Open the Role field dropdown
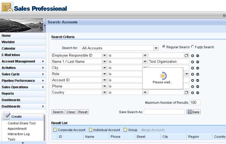 coord(105,74)
